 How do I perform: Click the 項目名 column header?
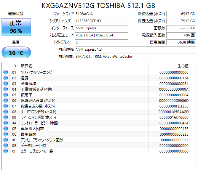(83, 66)
